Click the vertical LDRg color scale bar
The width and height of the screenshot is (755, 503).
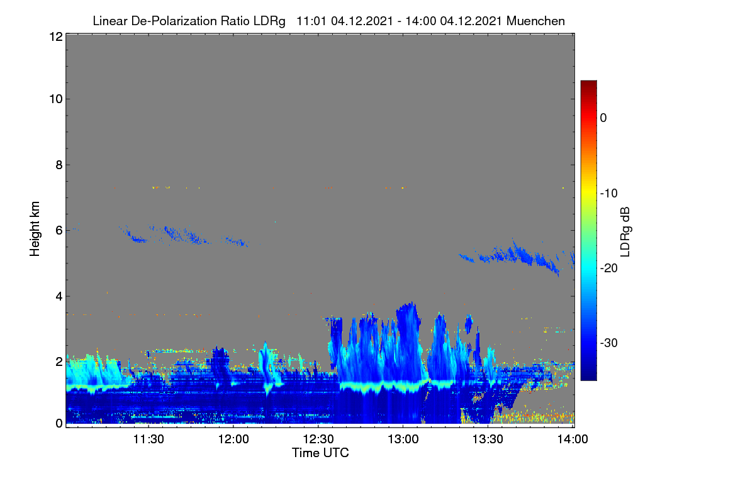click(588, 230)
